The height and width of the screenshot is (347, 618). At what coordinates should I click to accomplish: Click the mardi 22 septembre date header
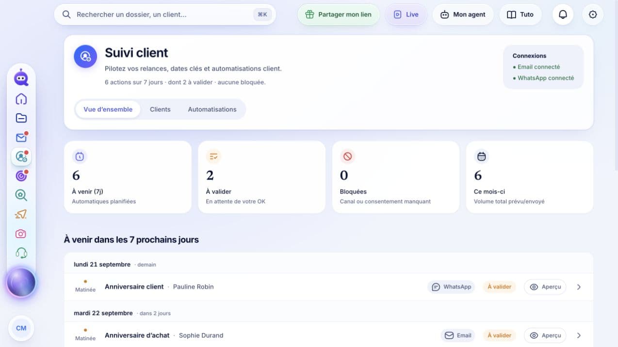click(x=103, y=313)
